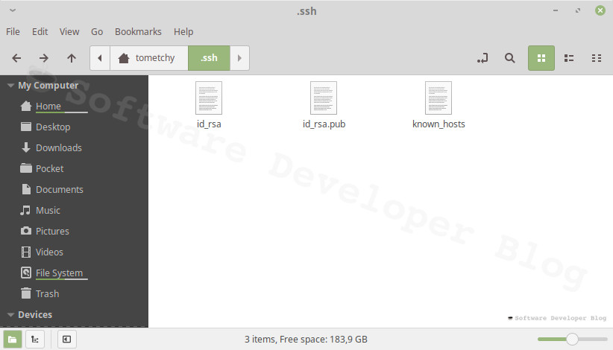Maximize the .ssh window

pos(578,10)
